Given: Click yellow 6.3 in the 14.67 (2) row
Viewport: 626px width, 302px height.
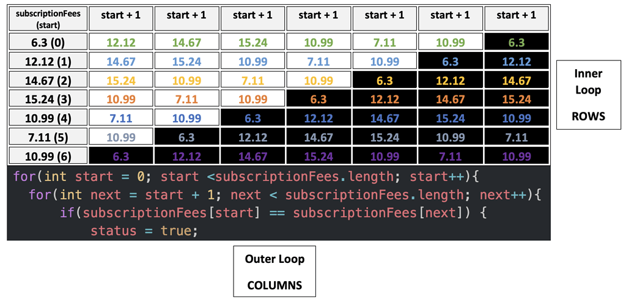Looking at the screenshot, I should [384, 79].
